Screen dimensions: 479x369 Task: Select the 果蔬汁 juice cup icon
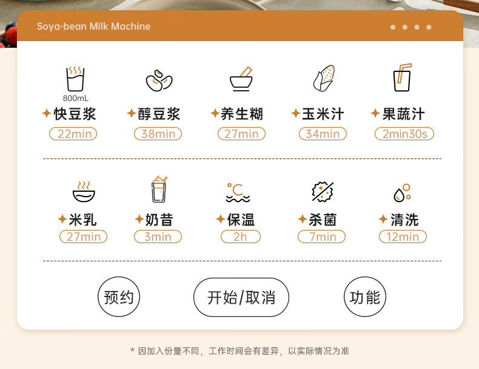403,77
